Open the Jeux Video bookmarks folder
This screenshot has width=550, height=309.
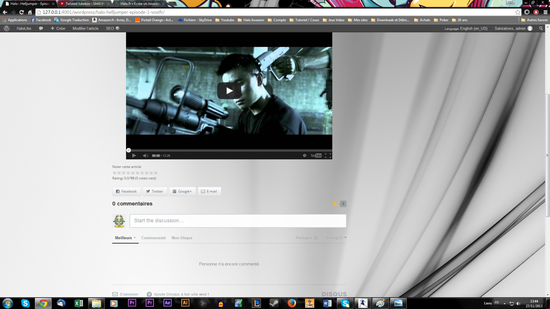[x=333, y=20]
